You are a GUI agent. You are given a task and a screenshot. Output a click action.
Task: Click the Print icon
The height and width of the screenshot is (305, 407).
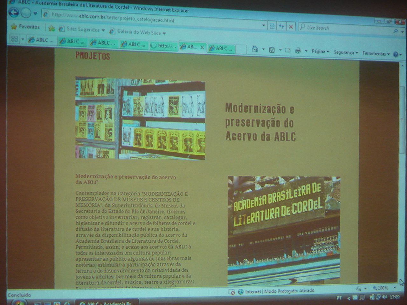point(298,51)
